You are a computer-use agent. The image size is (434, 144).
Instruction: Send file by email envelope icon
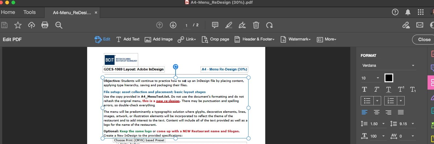pos(419,25)
